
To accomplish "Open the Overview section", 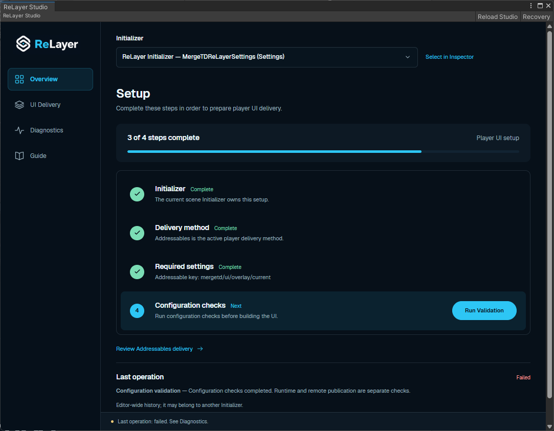I will [x=50, y=79].
